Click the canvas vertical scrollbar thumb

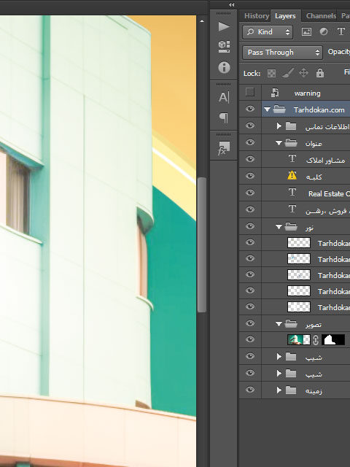click(202, 244)
